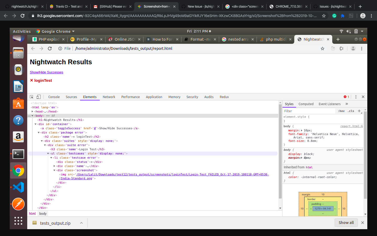Screen dimensions: 377x236
Task: Open Terminal from the dock
Action: coord(18,154)
